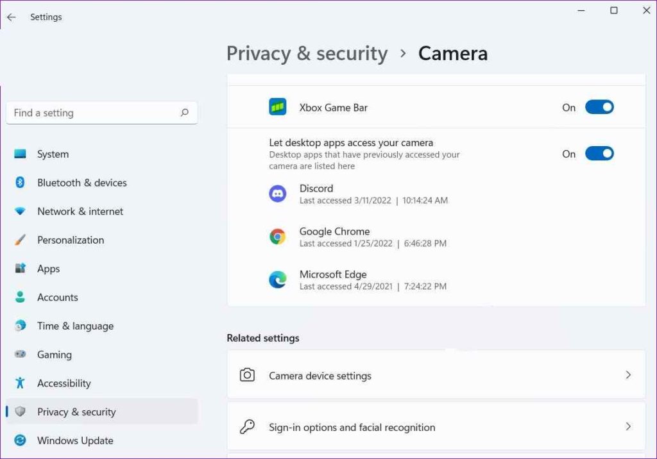Click the Camera breadcrumb title
Viewport: 657px width, 459px height.
point(453,54)
